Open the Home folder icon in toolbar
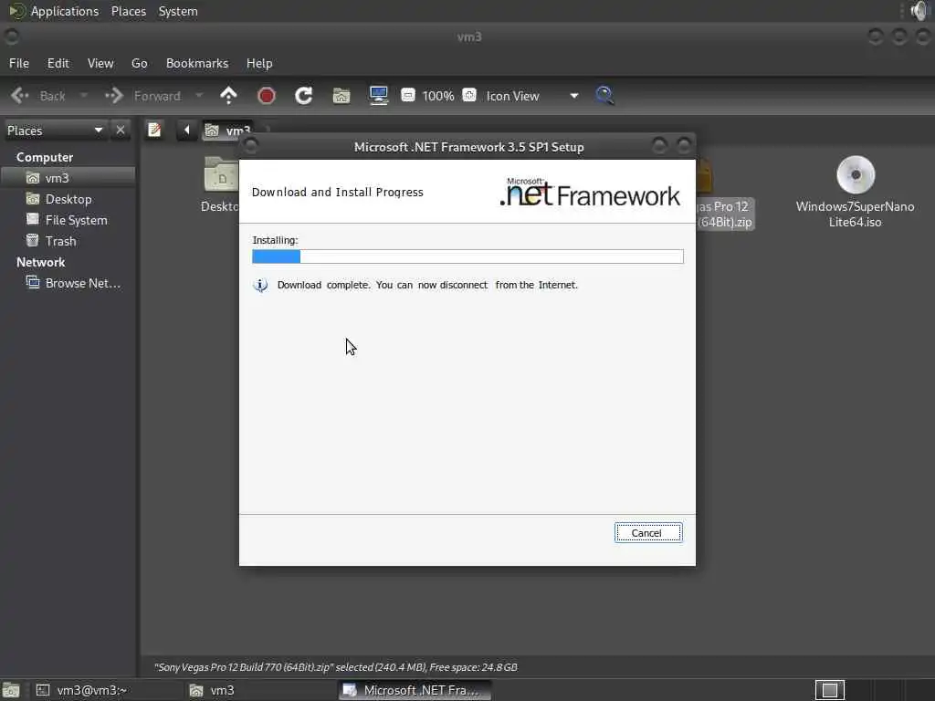 point(341,95)
